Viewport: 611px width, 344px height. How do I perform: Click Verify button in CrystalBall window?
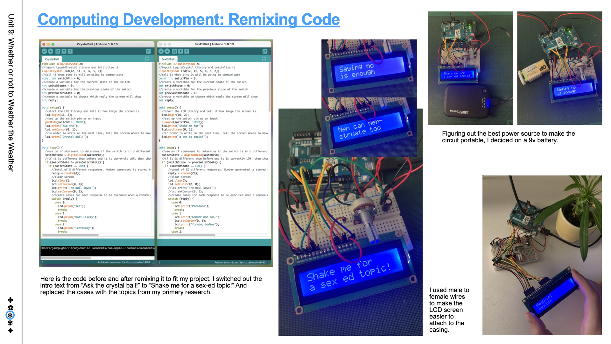point(44,51)
